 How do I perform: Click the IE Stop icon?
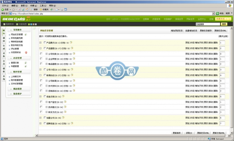(x=19, y=9)
